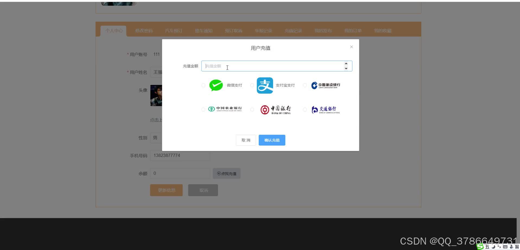This screenshot has height=250, width=520.
Task: Select the radio button next to WeChat Pay
Action: [x=203, y=85]
